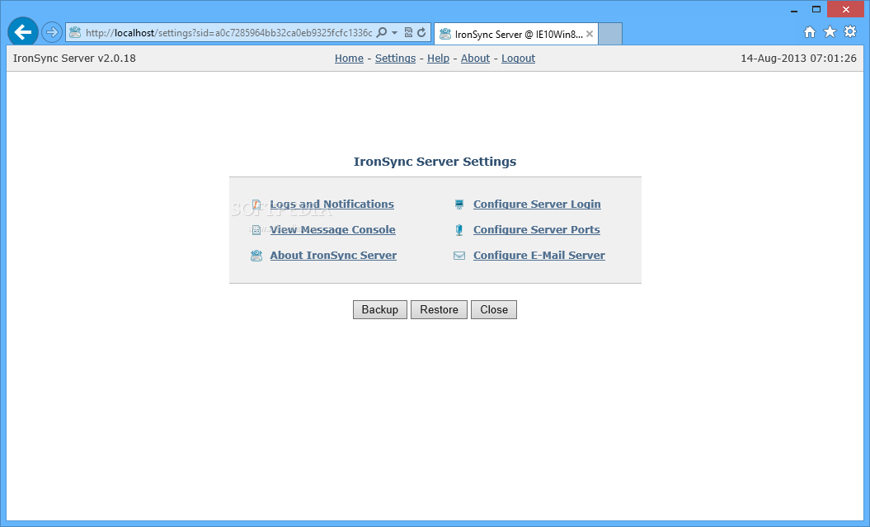Open the Configure Server Ports link
The height and width of the screenshot is (527, 870).
(x=537, y=229)
